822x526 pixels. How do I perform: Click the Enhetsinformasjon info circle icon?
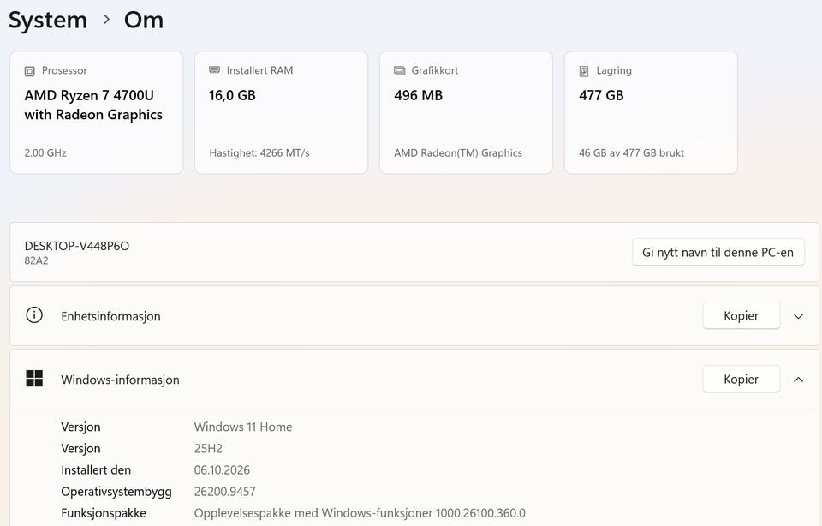click(34, 315)
